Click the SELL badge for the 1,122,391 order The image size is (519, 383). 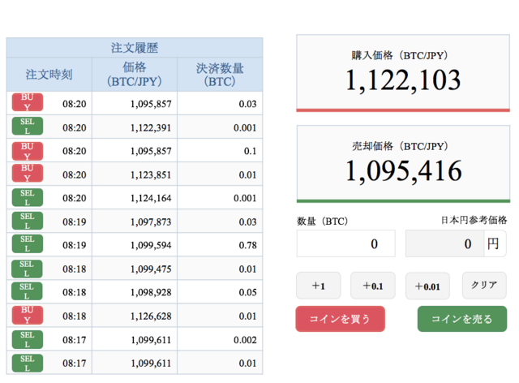tap(27, 127)
